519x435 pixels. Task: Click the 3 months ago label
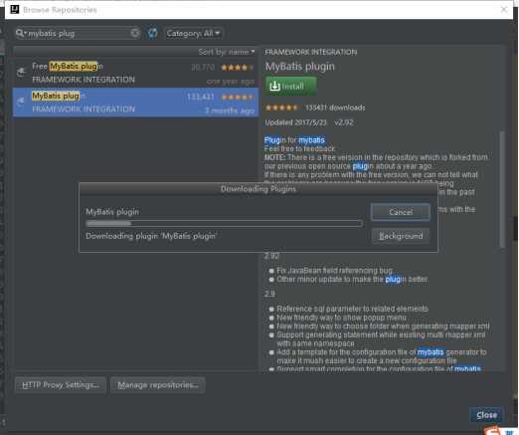(230, 110)
